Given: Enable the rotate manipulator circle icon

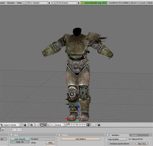Looking at the screenshot, I should coord(49,125).
